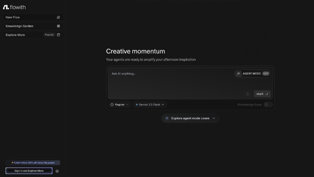Click the sparkle icon beside Explore agent mode cases
Viewport: 314px width, 177px height.
click(x=167, y=118)
